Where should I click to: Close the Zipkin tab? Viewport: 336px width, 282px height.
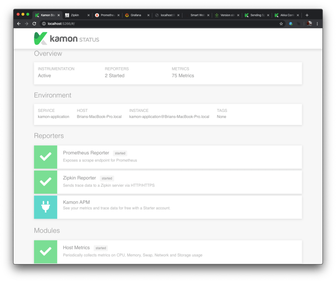tap(88, 15)
